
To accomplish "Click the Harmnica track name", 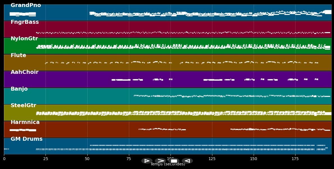I will tap(25, 122).
